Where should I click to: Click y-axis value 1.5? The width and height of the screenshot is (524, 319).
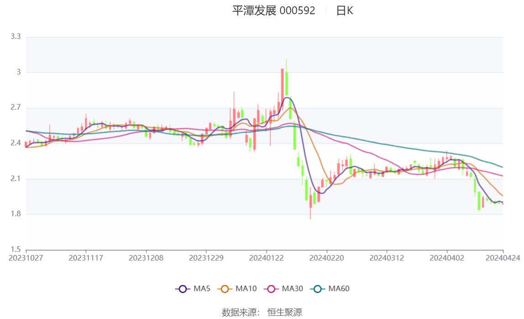pos(16,249)
